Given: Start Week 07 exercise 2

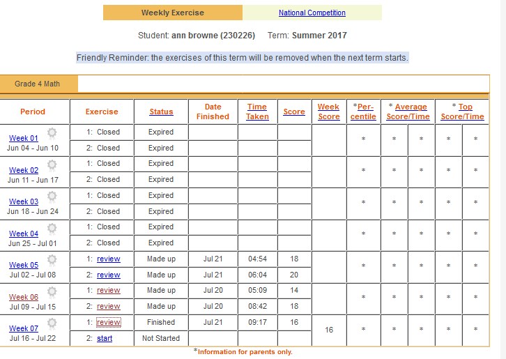Looking at the screenshot, I should (105, 338).
